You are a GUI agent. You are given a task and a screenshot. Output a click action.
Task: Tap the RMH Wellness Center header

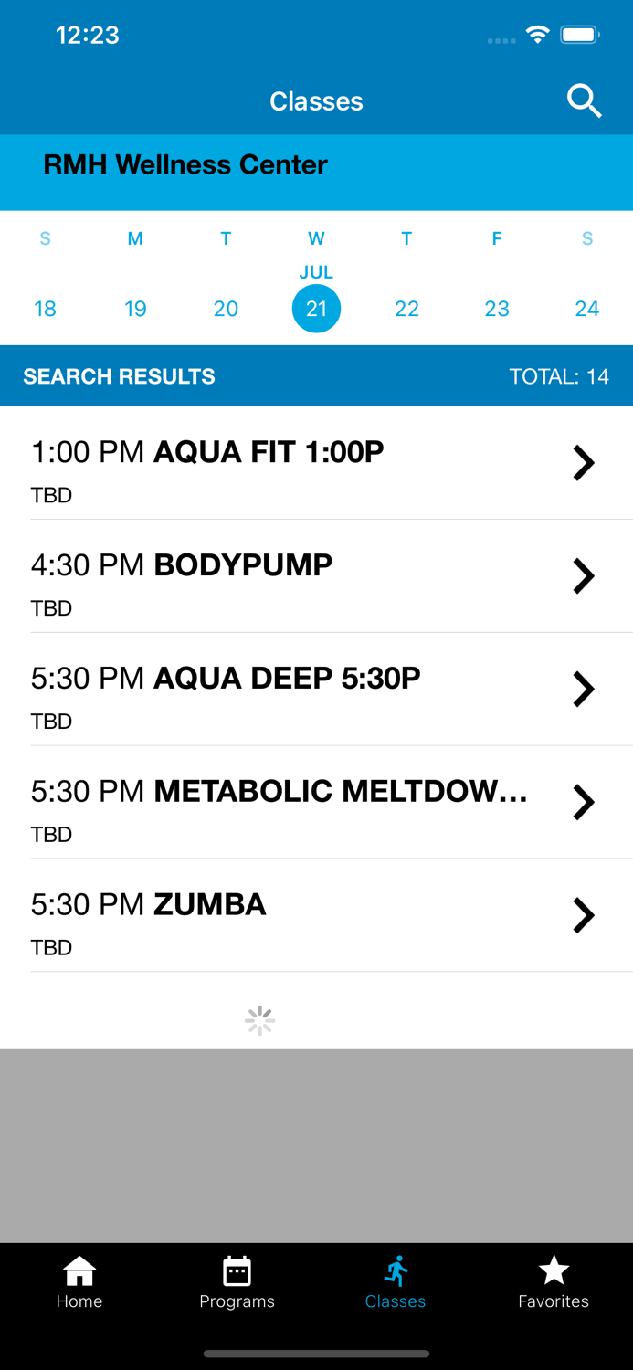coord(185,165)
